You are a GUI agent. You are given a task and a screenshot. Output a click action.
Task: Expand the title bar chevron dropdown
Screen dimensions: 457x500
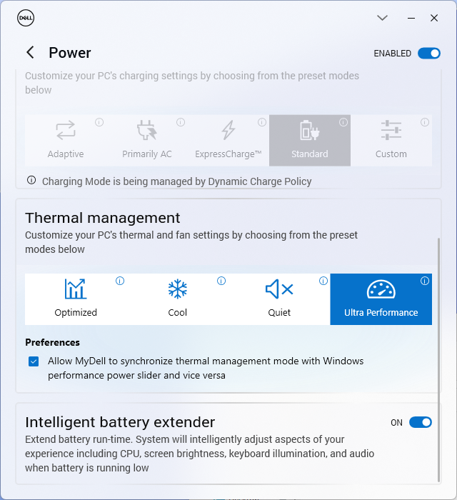382,18
